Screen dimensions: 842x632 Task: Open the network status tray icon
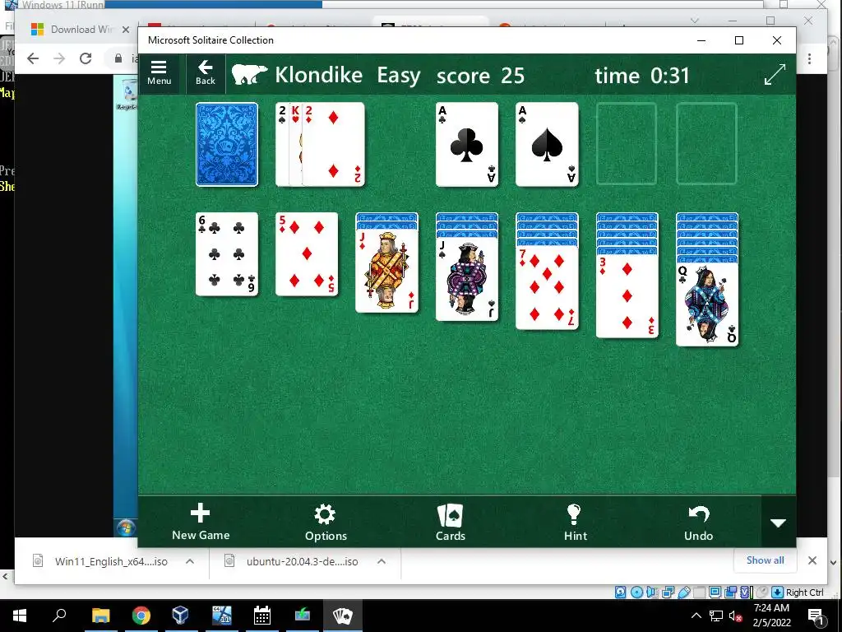tap(716, 616)
